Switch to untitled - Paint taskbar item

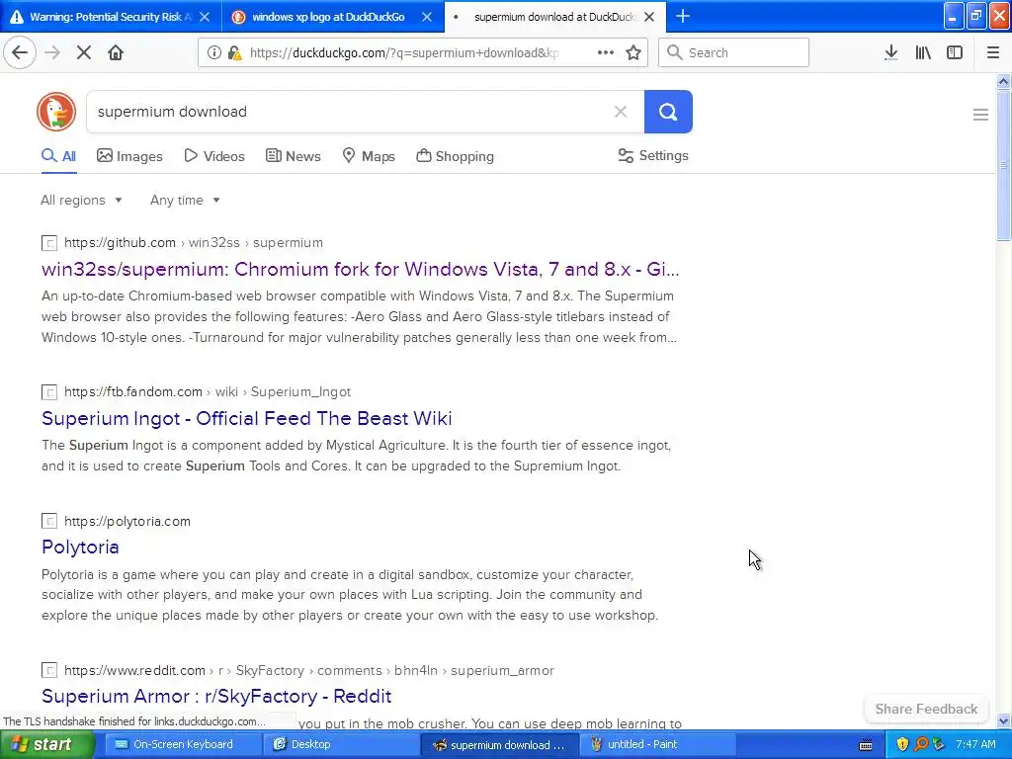click(x=657, y=745)
